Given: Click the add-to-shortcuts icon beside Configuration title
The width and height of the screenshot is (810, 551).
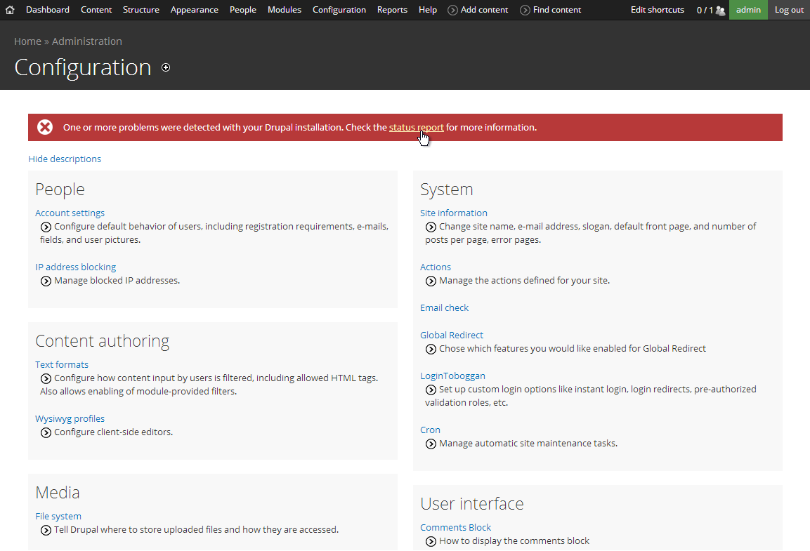Looking at the screenshot, I should tap(166, 67).
